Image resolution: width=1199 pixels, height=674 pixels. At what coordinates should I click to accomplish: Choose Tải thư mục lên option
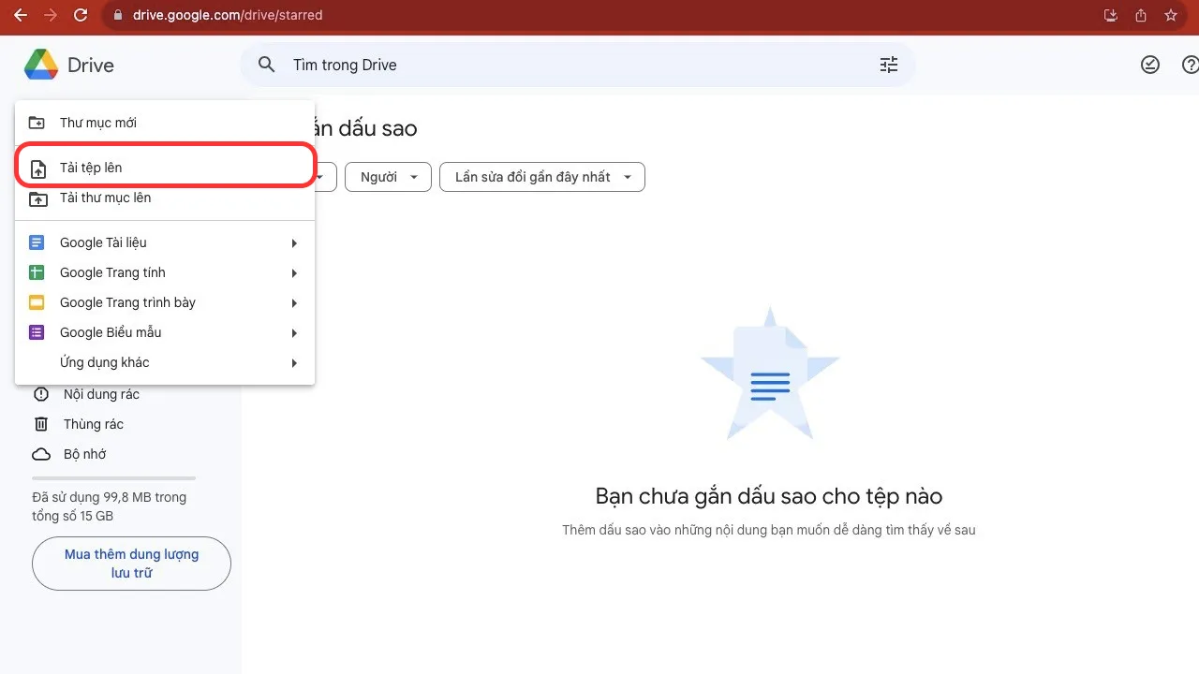(x=105, y=198)
